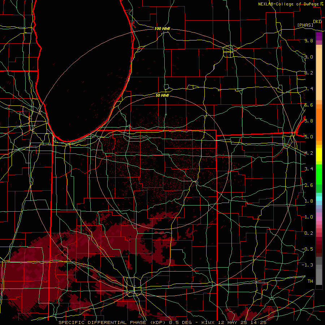The height and width of the screenshot is (325, 325).
Task: Click the -0.5 scale value
Action: (x=307, y=249)
